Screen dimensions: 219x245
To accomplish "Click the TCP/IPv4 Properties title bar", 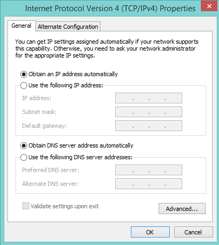I will [x=110, y=9].
